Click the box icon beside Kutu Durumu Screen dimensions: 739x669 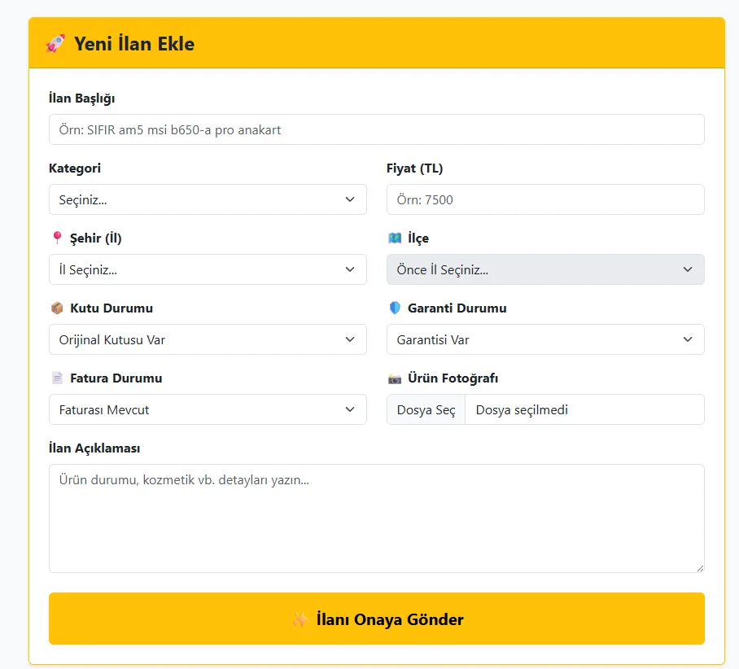tap(57, 308)
